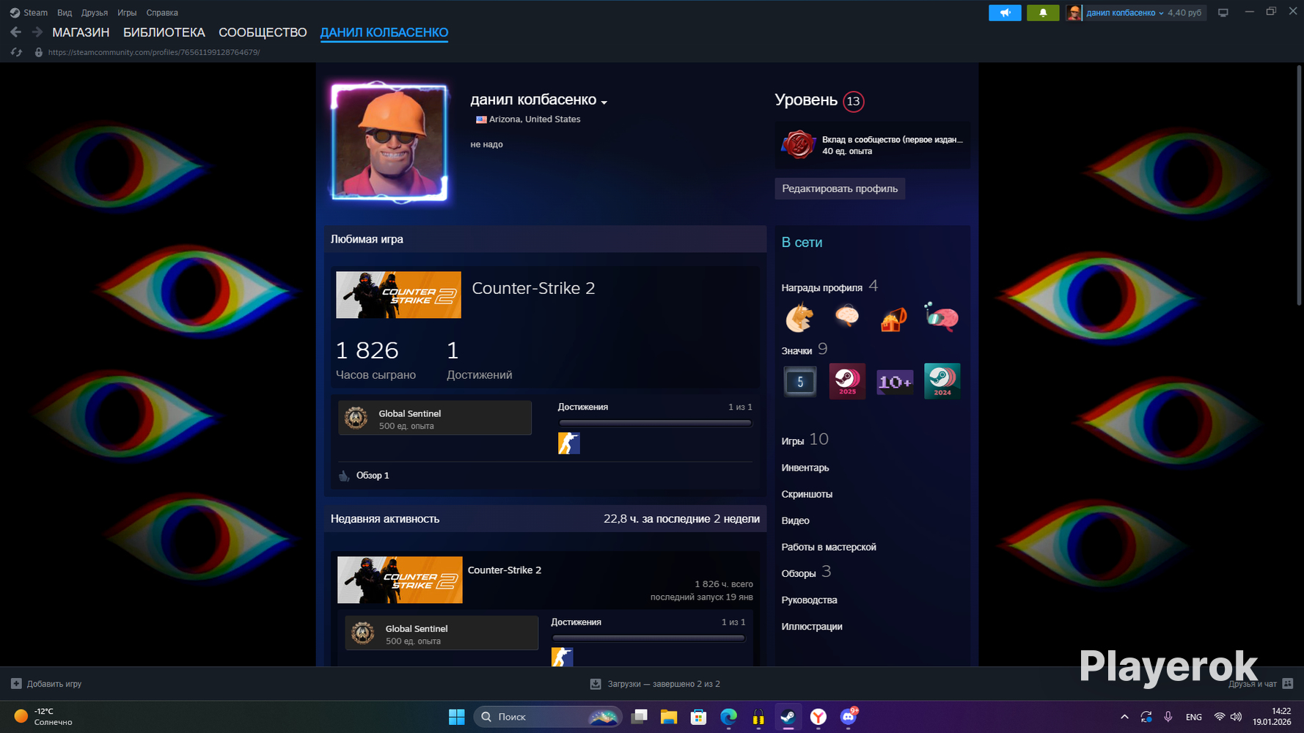Open the Иллюстрации link
The image size is (1304, 733).
[812, 626]
